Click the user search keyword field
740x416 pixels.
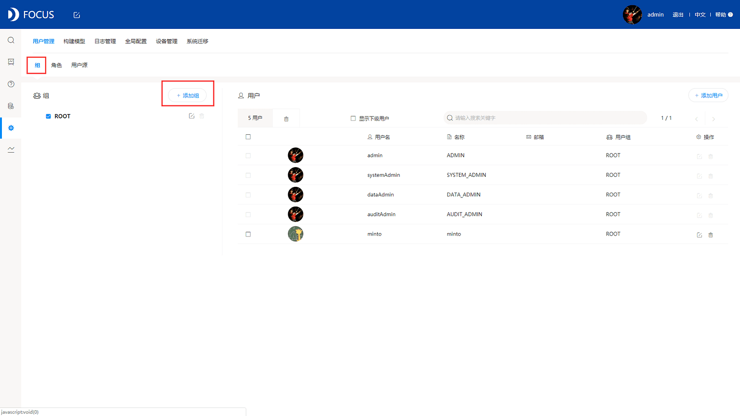pyautogui.click(x=545, y=118)
